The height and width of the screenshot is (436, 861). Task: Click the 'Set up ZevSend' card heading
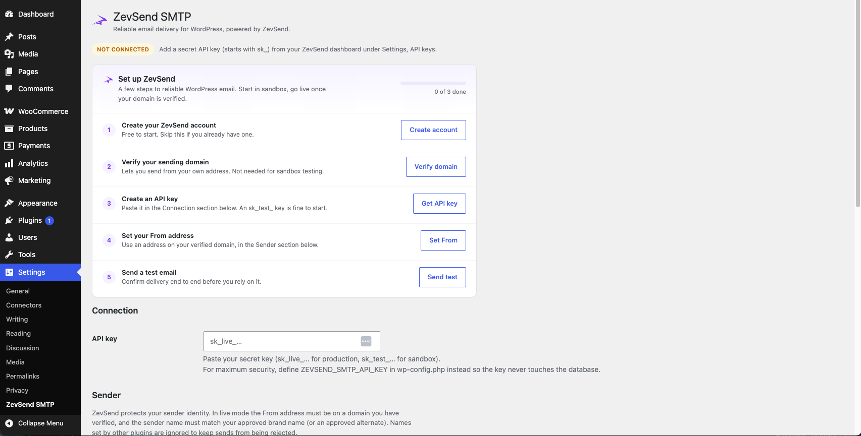pyautogui.click(x=146, y=79)
